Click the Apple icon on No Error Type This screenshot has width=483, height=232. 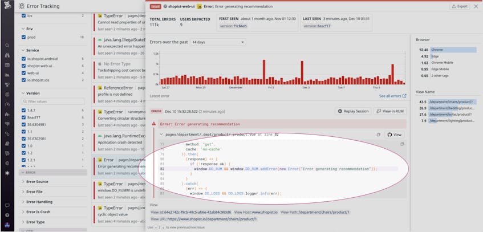click(x=99, y=64)
